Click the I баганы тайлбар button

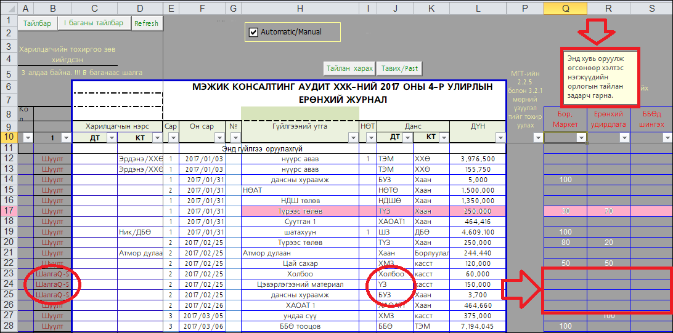click(94, 23)
